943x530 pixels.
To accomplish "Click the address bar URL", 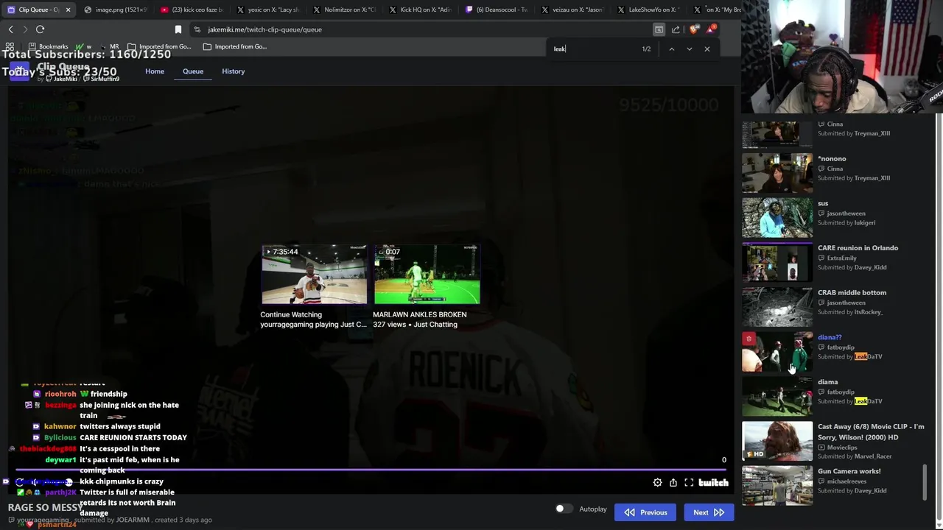I will pyautogui.click(x=265, y=29).
